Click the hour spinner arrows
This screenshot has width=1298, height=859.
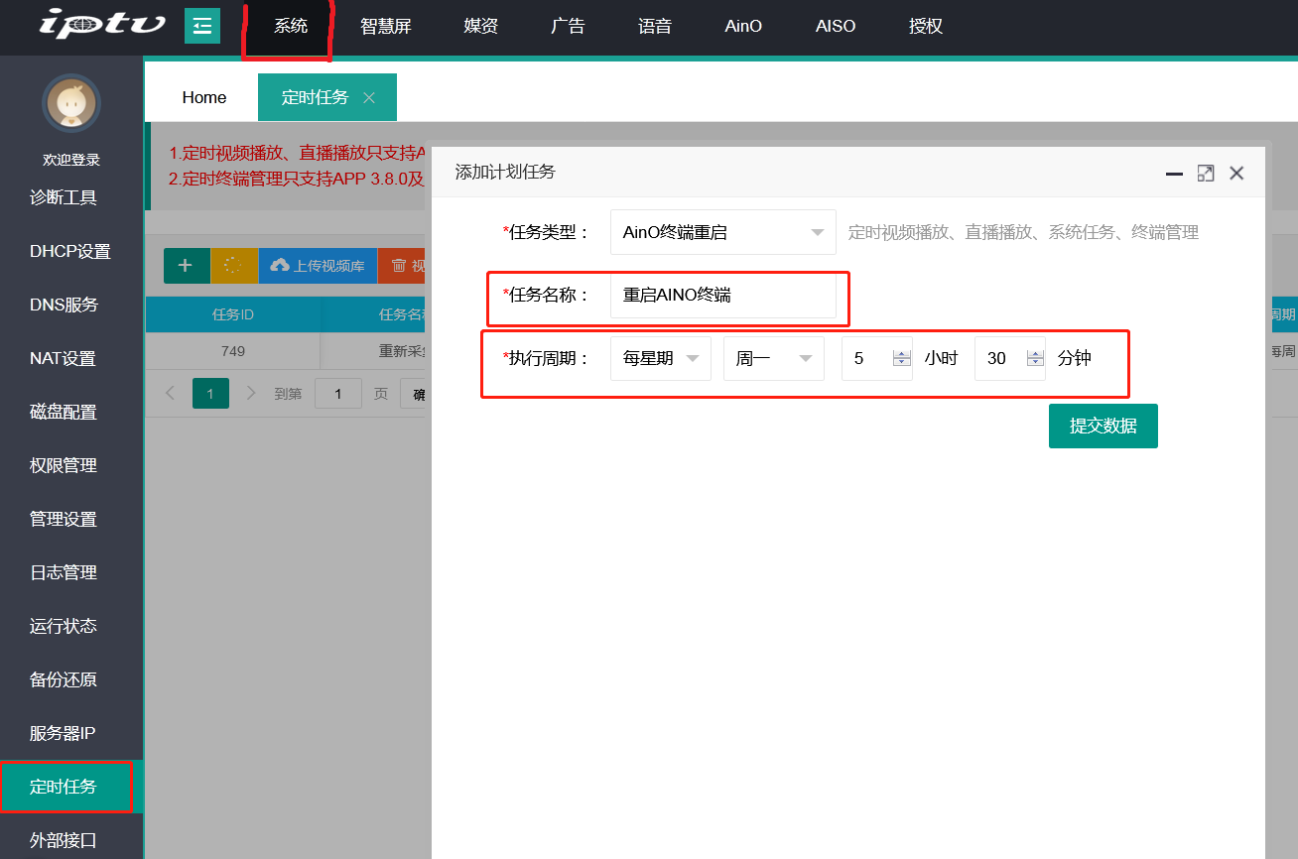(x=901, y=359)
